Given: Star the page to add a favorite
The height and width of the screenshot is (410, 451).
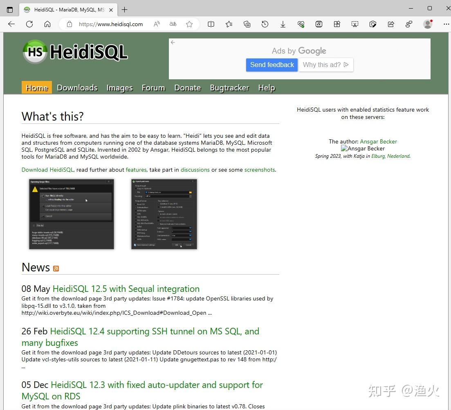Looking at the screenshot, I should click(x=189, y=24).
